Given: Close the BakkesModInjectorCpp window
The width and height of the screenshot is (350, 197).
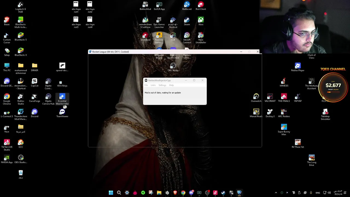Looking at the screenshot, I should (202, 80).
